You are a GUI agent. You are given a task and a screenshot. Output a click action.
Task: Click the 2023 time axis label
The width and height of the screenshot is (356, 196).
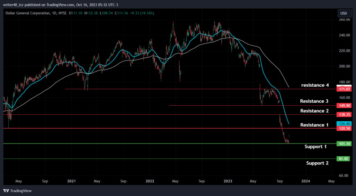pos(228,181)
